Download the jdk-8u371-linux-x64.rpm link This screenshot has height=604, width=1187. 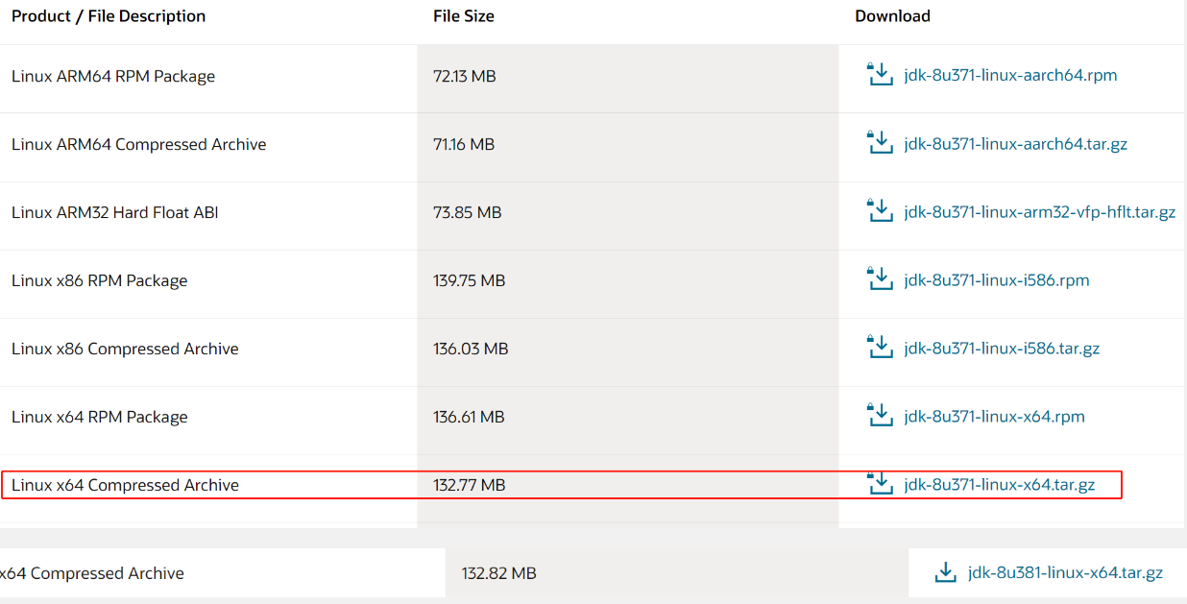coord(994,417)
